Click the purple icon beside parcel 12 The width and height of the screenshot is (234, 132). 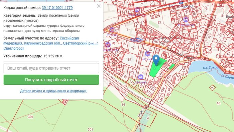[112, 30]
